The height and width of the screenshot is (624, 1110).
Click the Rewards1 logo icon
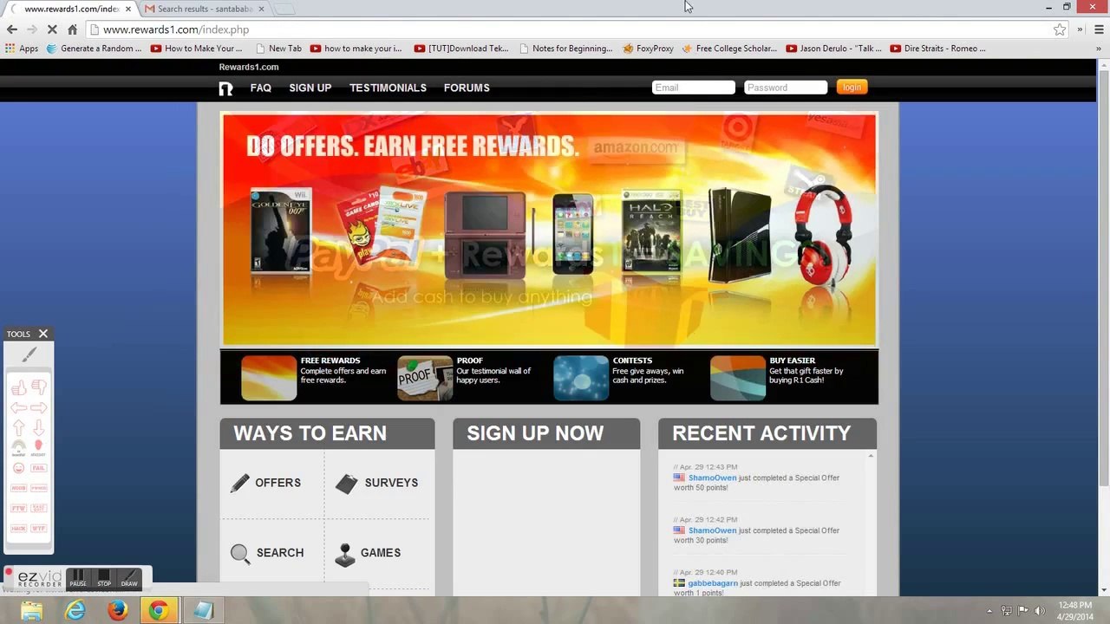[x=226, y=88]
